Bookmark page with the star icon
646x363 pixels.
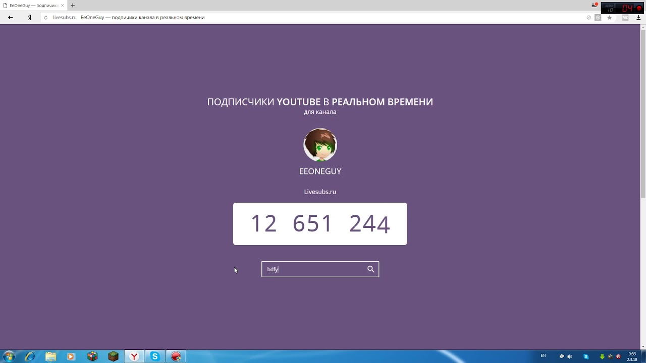[609, 17]
